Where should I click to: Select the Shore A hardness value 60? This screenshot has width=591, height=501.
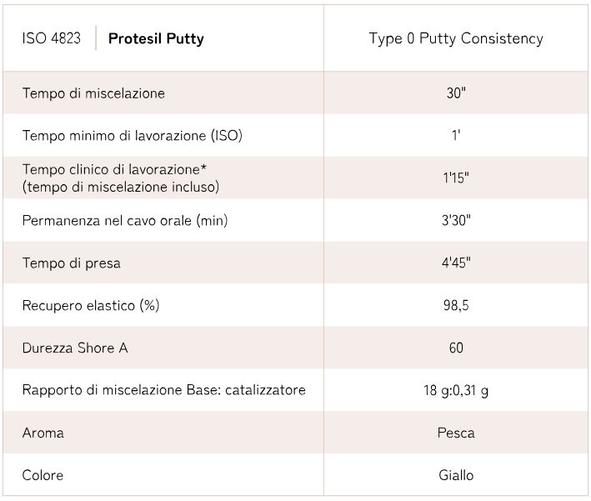(x=456, y=348)
